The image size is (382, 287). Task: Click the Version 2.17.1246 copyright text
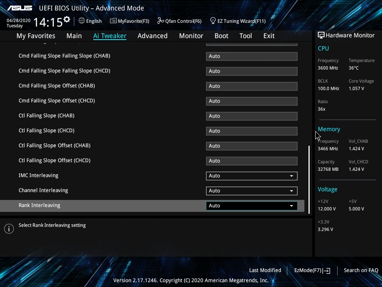click(191, 280)
